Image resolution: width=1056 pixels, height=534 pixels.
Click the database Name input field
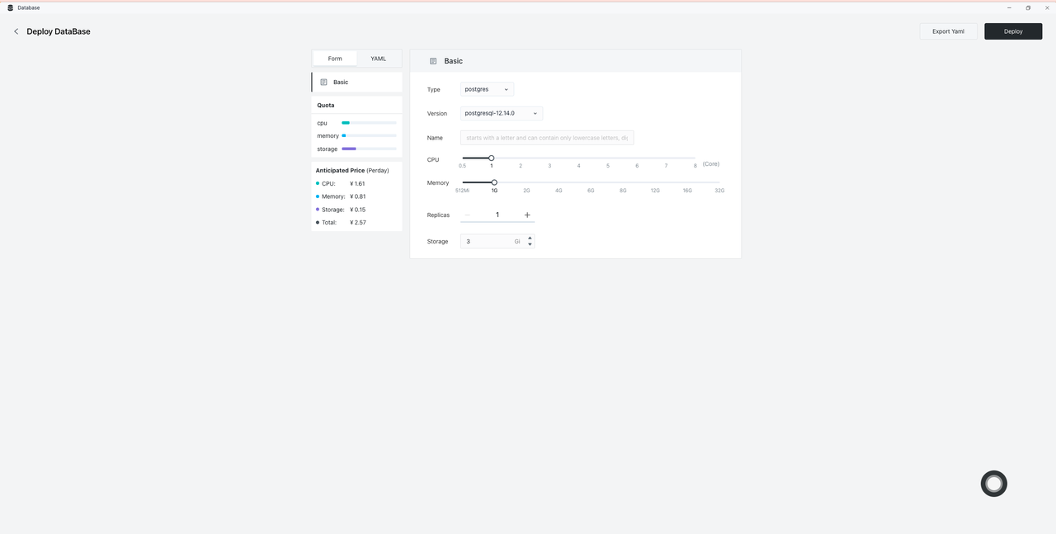pyautogui.click(x=547, y=138)
